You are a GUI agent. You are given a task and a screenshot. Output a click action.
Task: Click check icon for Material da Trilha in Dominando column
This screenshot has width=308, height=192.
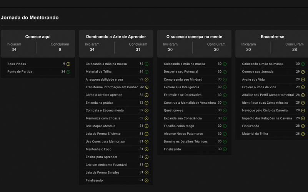(x=147, y=72)
